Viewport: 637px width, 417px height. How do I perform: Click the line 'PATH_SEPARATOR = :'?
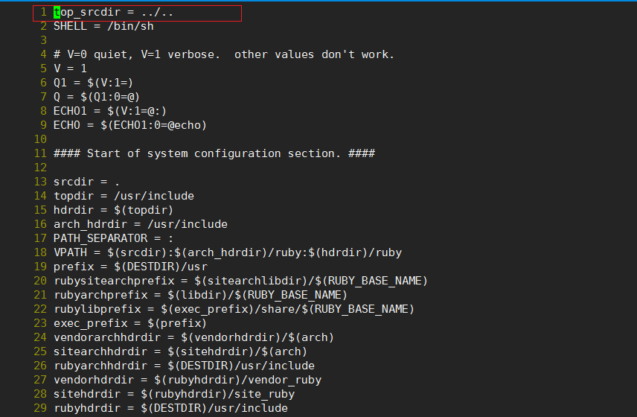113,238
